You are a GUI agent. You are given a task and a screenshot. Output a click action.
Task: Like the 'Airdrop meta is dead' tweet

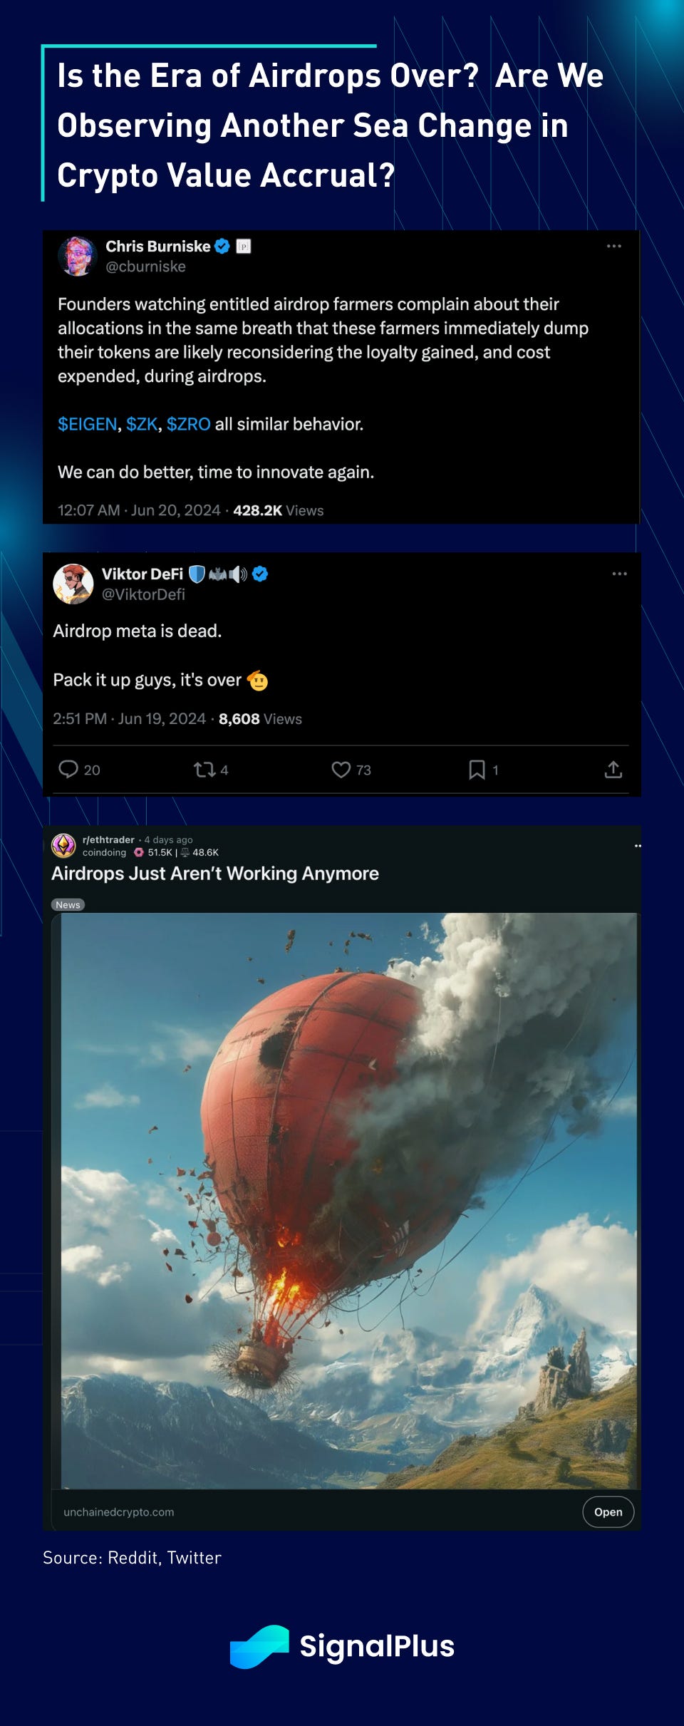341,770
